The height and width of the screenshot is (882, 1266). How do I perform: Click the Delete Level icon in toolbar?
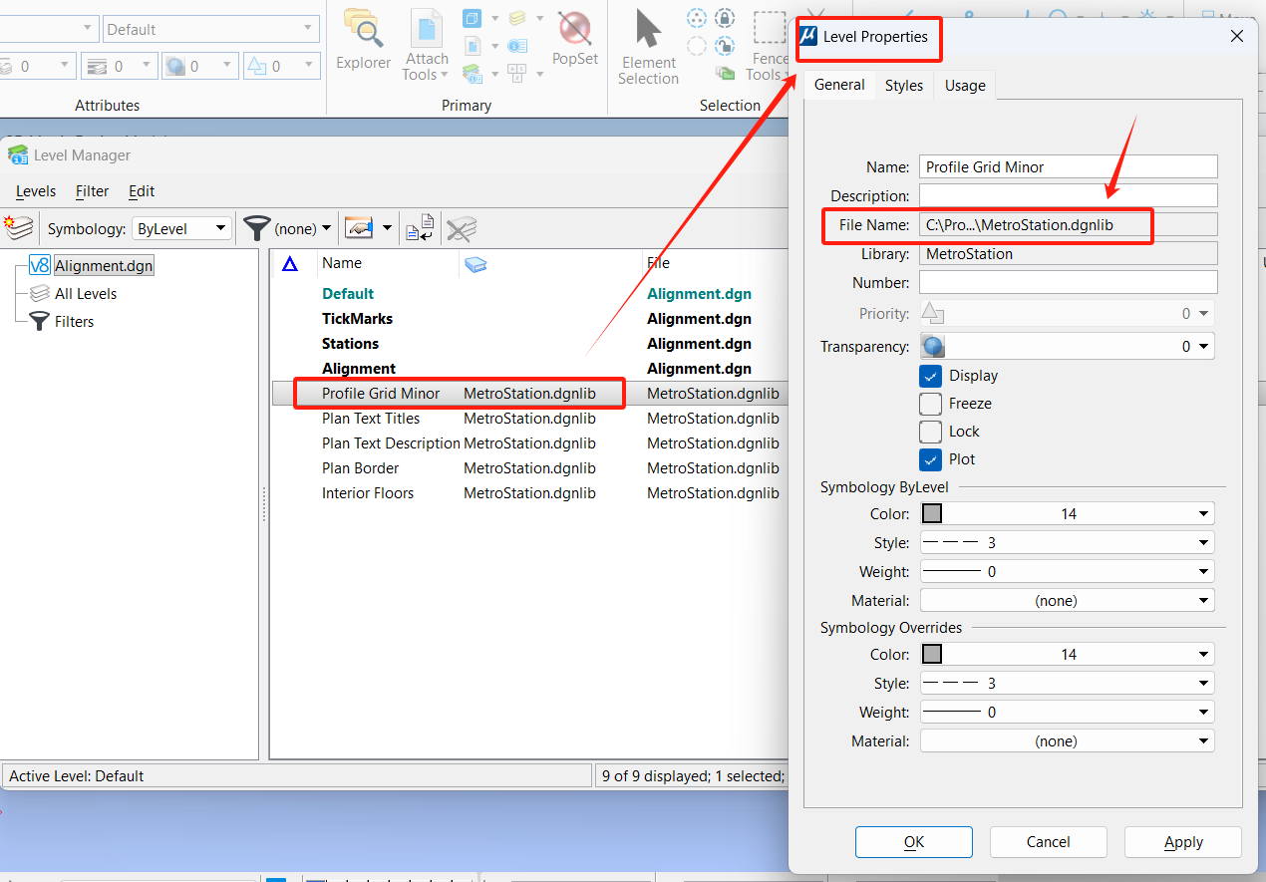point(461,229)
